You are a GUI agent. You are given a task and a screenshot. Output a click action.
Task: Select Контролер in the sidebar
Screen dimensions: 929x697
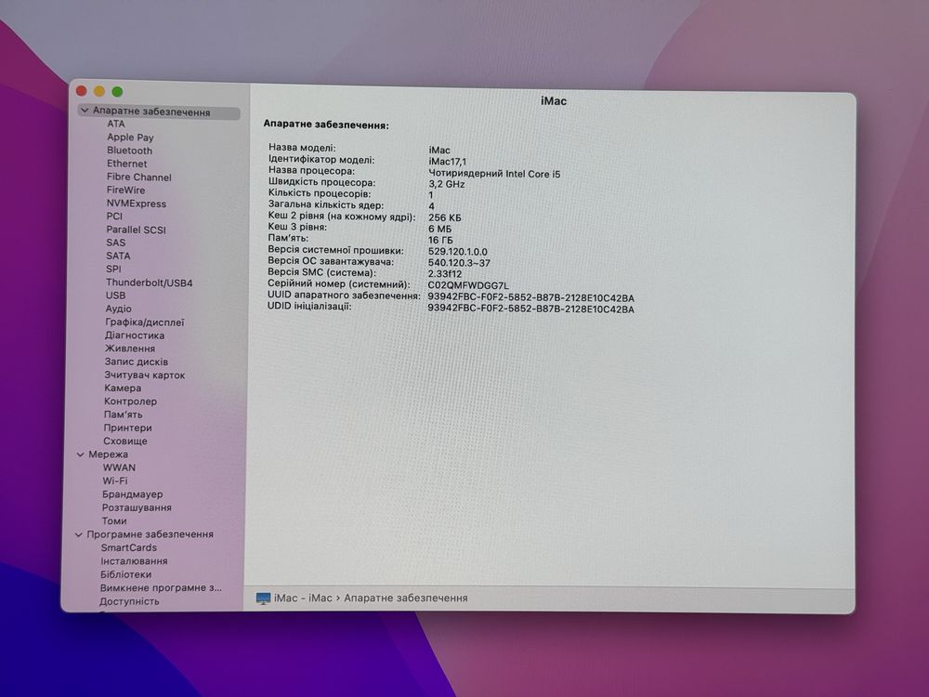[x=130, y=401]
